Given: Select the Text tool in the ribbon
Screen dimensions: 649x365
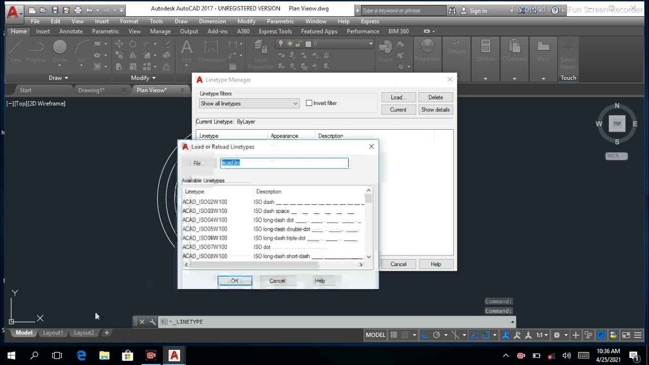Looking at the screenshot, I should (x=187, y=51).
